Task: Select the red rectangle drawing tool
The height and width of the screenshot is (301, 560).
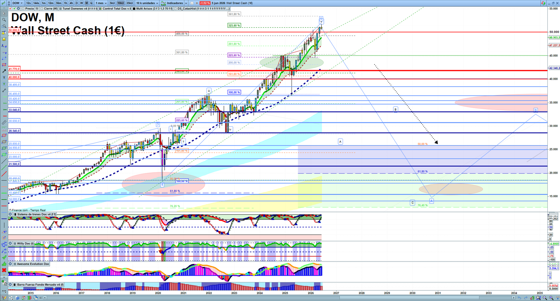Action: pyautogui.click(x=4, y=65)
